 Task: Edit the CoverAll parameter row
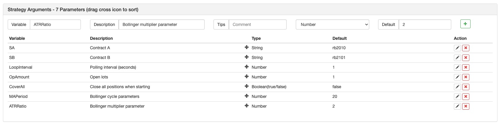(x=457, y=87)
